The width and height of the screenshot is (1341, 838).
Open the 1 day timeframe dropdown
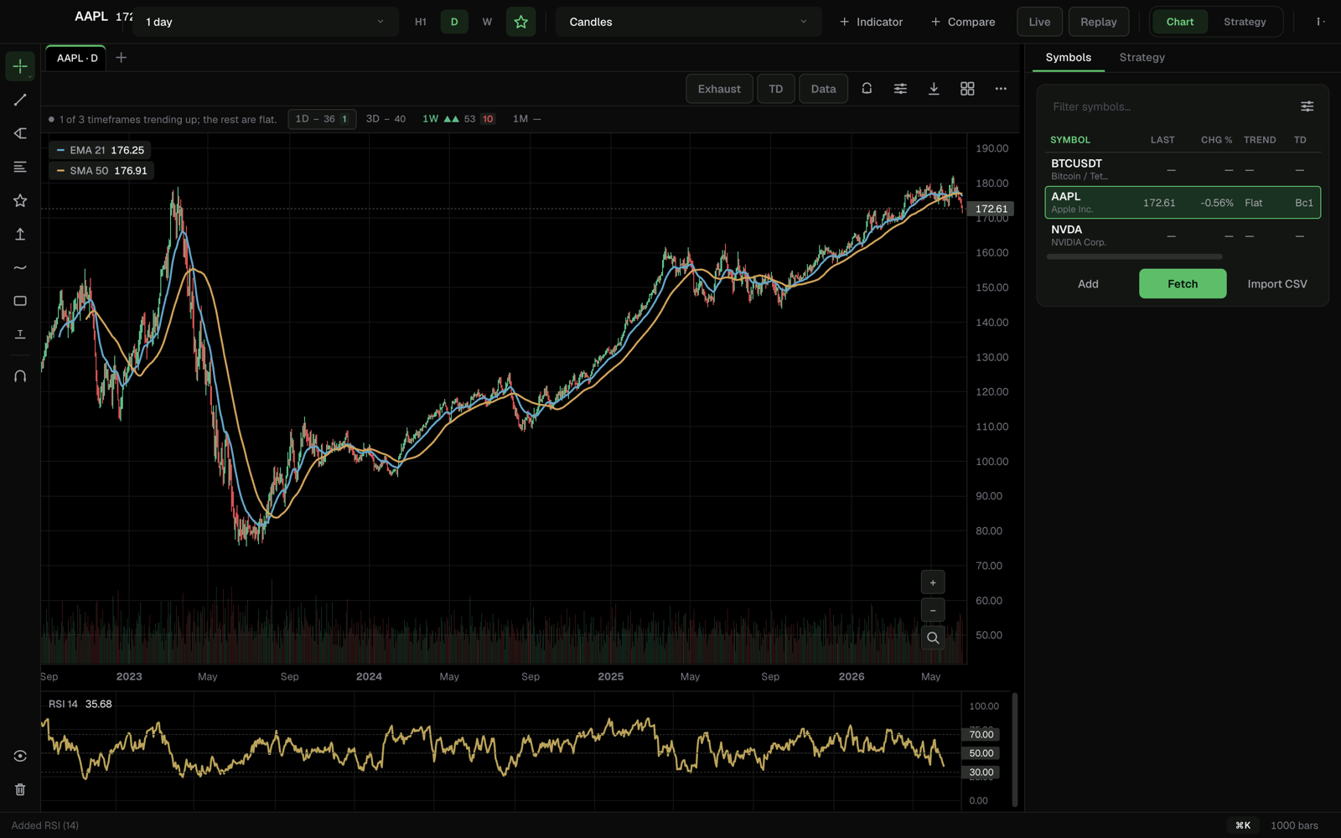(265, 22)
